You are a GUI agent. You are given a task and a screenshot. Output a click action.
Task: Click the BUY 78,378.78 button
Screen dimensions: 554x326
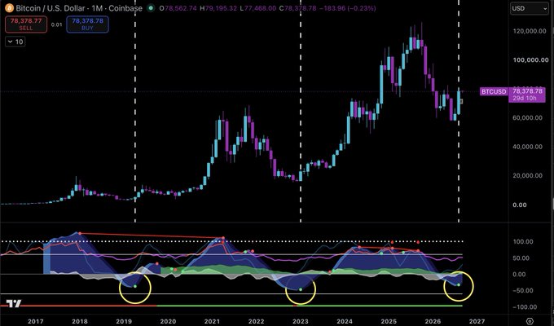pyautogui.click(x=87, y=24)
